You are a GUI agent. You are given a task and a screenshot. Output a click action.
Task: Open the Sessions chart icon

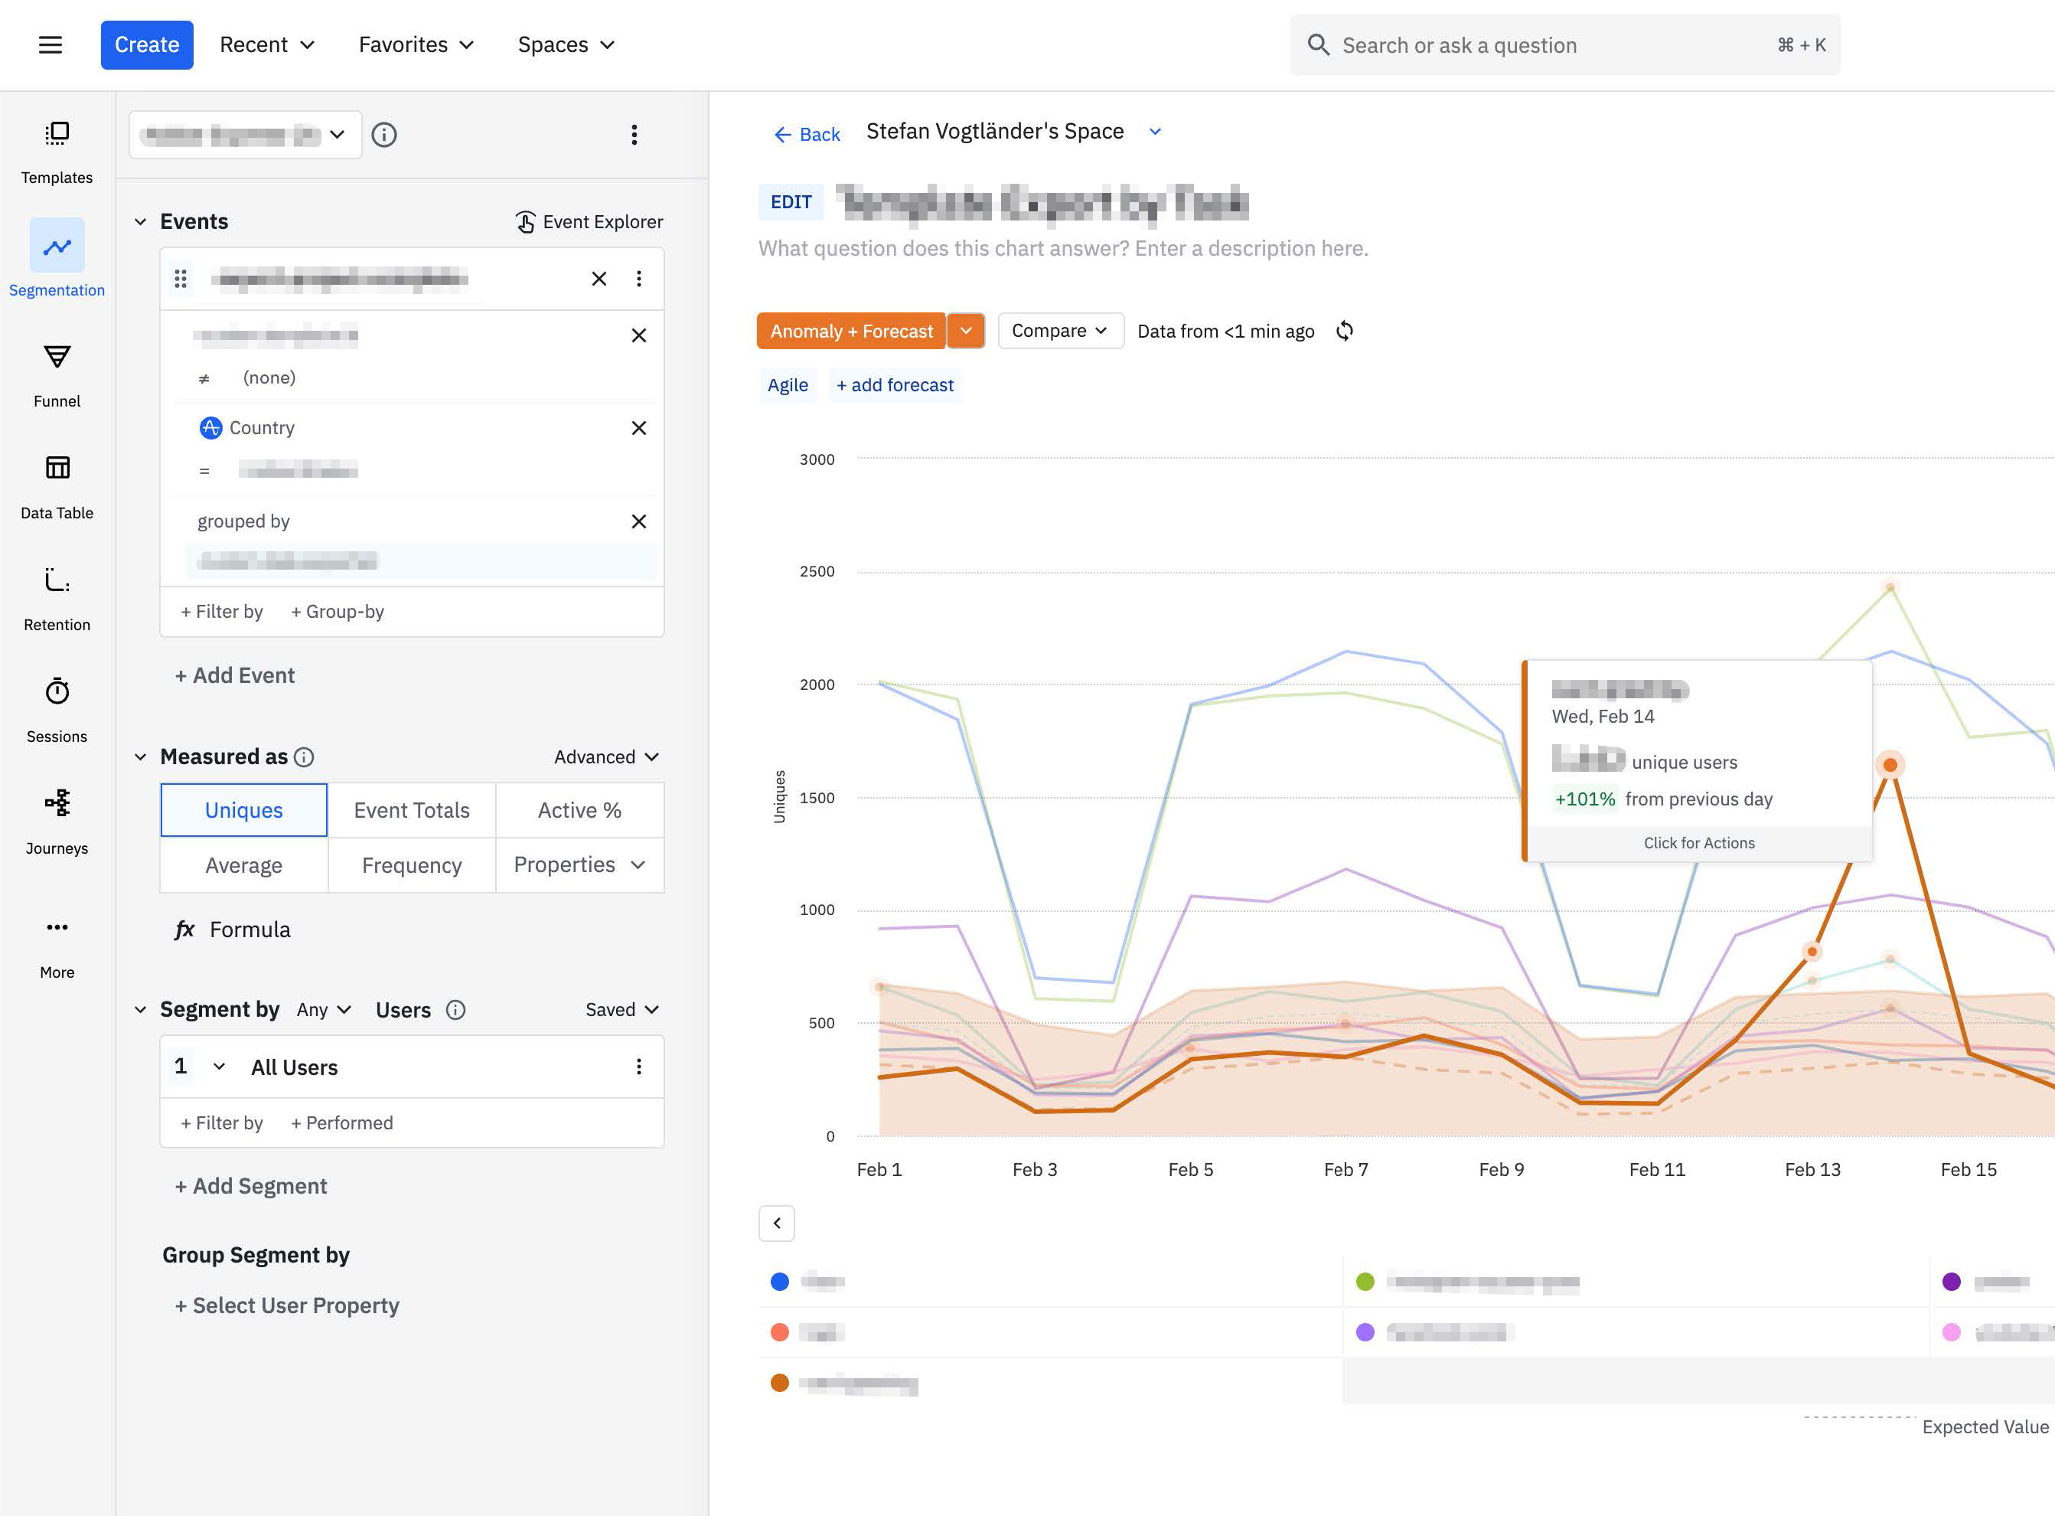(57, 691)
